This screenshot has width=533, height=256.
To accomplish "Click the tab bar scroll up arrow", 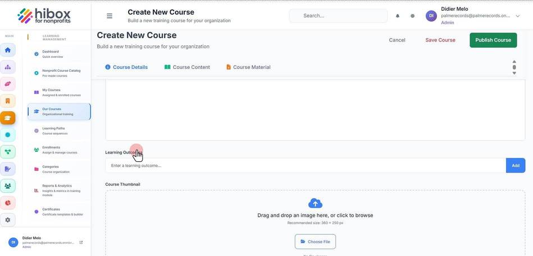I will 514,62.
